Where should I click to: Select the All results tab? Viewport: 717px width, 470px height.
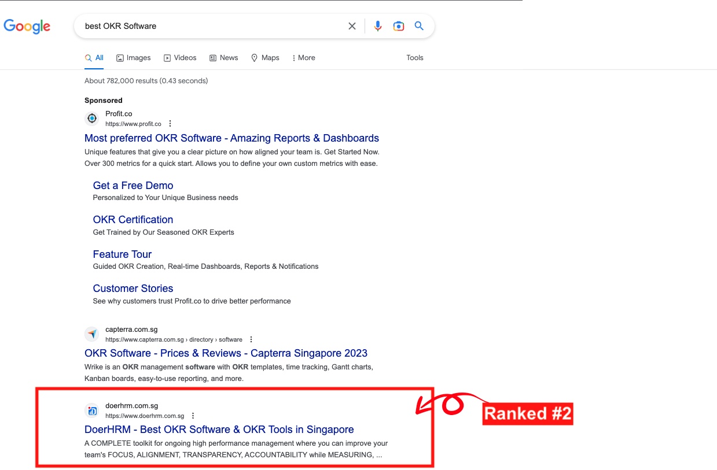[94, 58]
